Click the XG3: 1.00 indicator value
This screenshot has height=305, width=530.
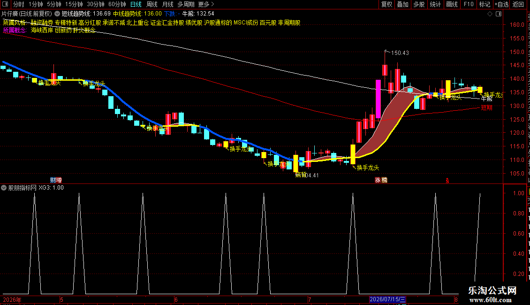51,188
